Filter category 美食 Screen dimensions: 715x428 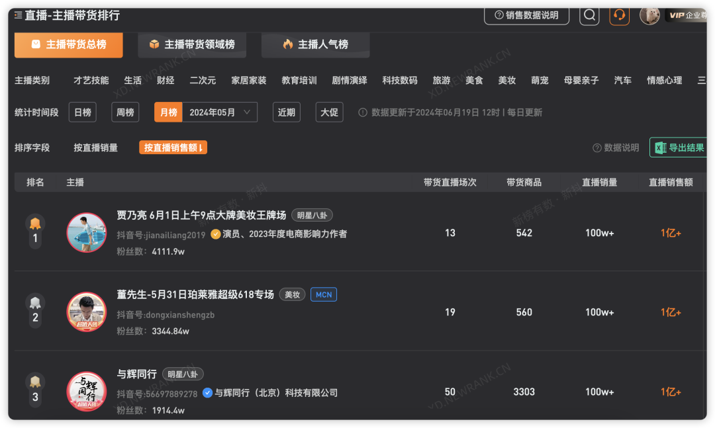474,81
